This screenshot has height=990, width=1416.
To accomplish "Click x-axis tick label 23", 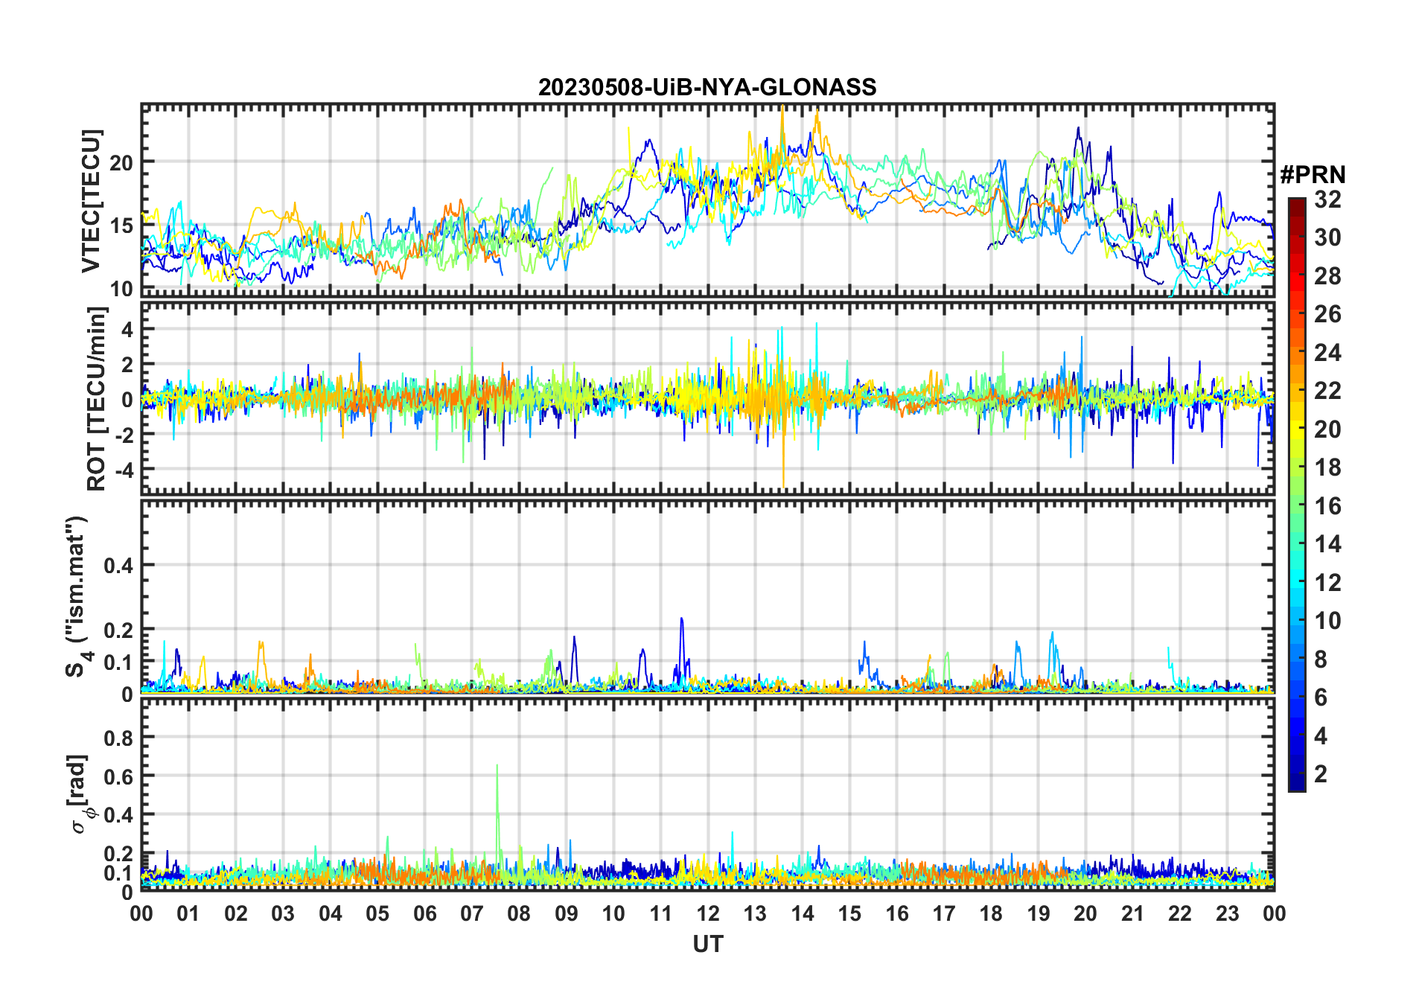I will [1227, 913].
